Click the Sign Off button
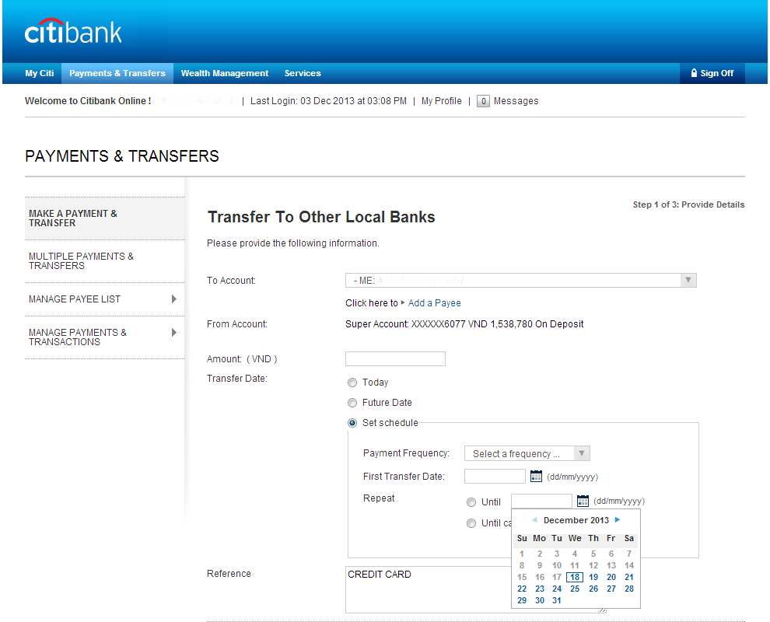 [x=712, y=73]
